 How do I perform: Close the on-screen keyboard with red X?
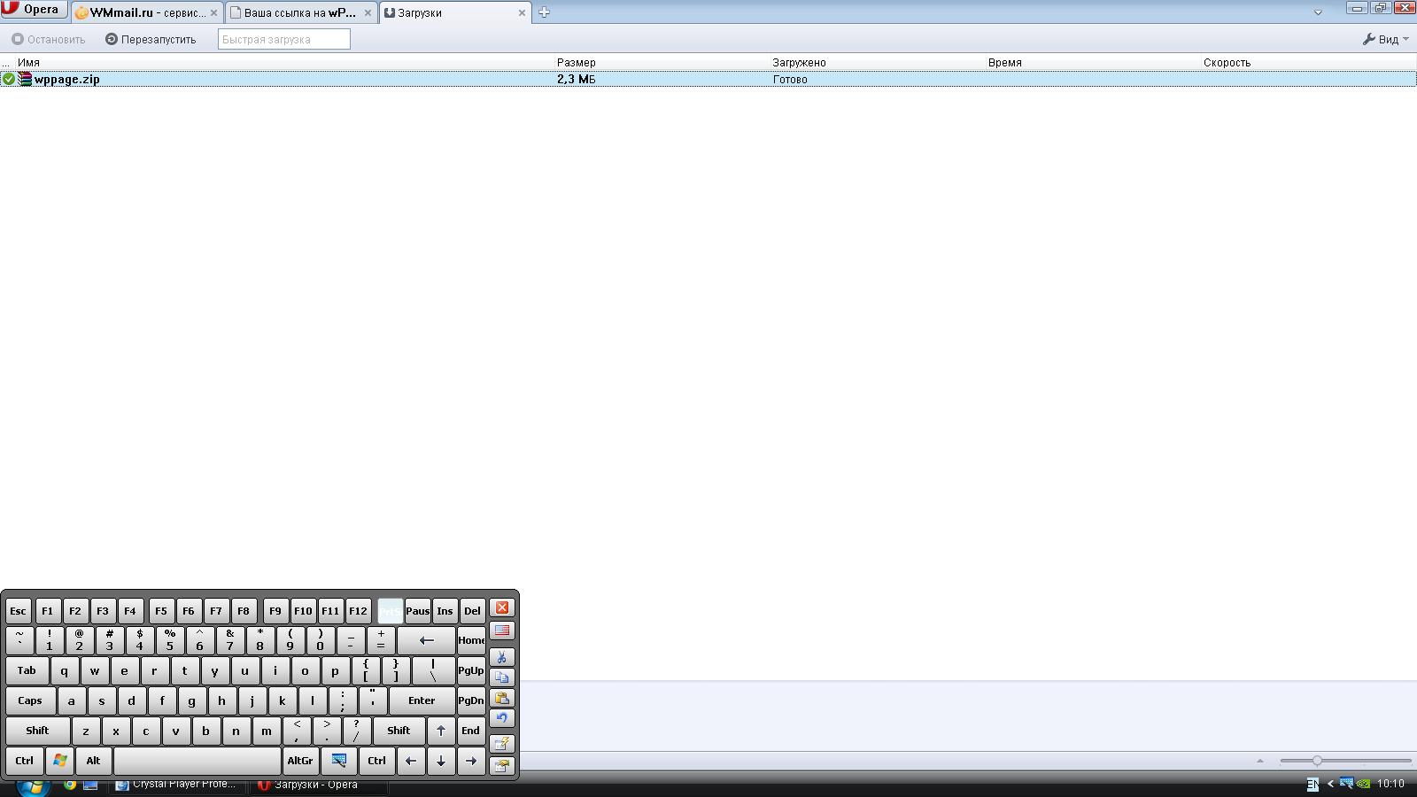[x=502, y=607]
